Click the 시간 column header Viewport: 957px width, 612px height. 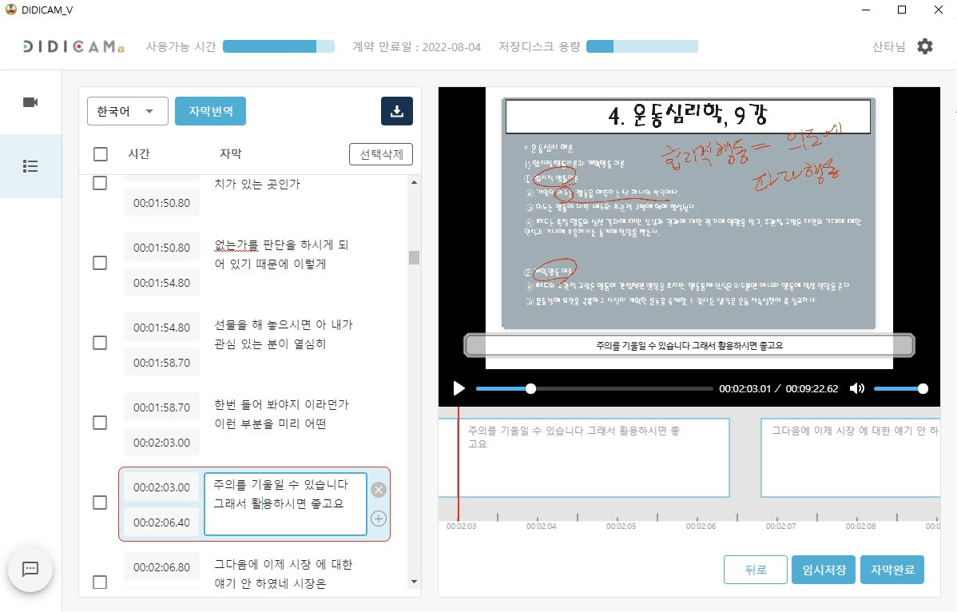tap(138, 153)
